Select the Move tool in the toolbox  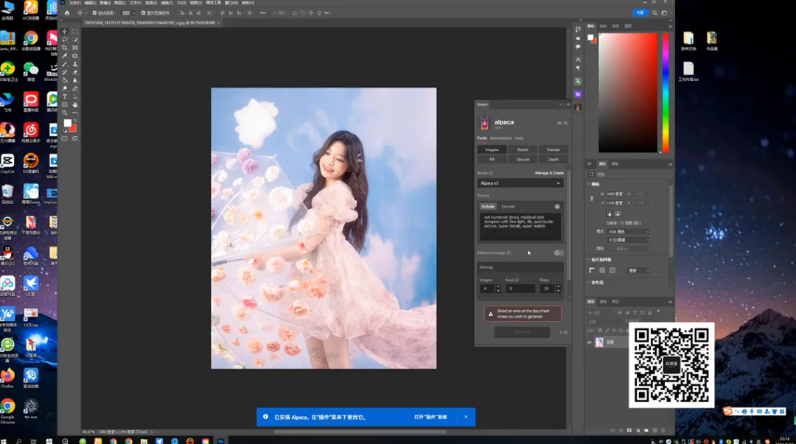(65, 32)
